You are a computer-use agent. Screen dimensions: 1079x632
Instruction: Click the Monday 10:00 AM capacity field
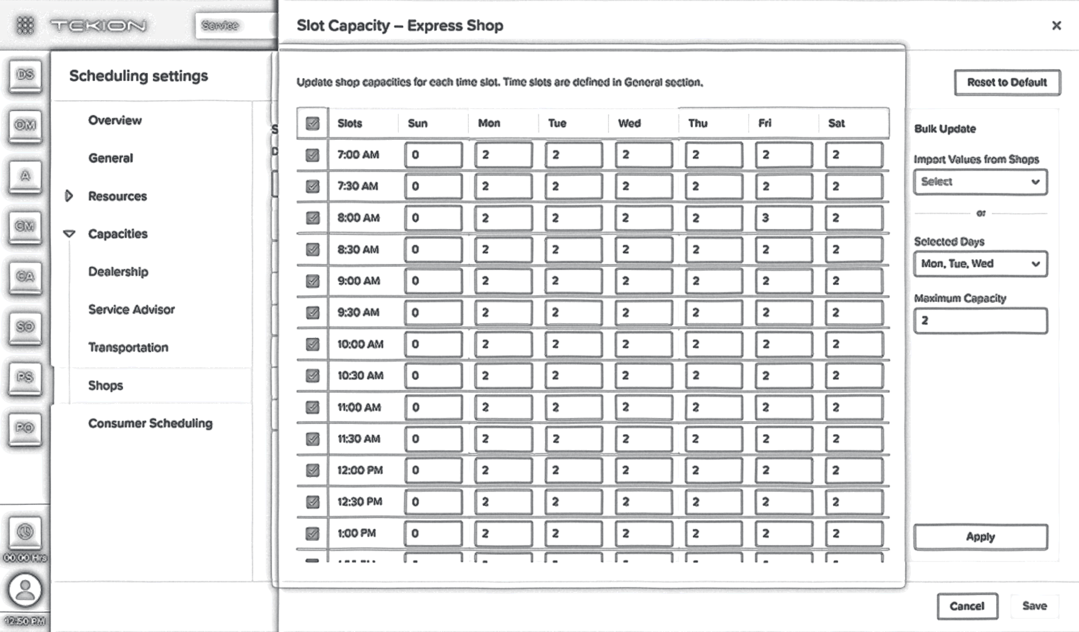[503, 345]
